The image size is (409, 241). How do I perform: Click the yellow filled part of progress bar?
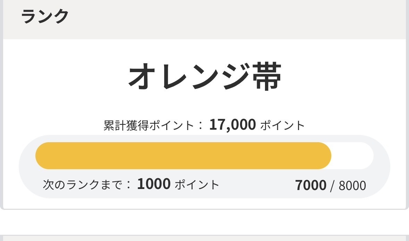click(183, 156)
